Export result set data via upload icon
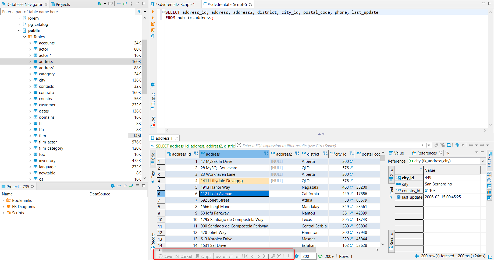This screenshot has height=260, width=494. pyautogui.click(x=288, y=256)
